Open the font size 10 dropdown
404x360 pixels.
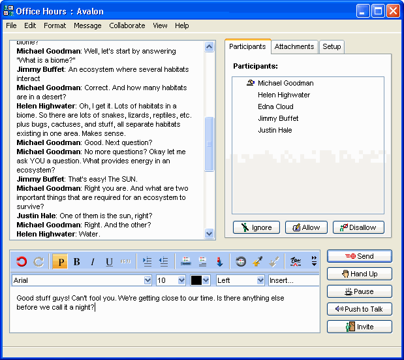[181, 280]
